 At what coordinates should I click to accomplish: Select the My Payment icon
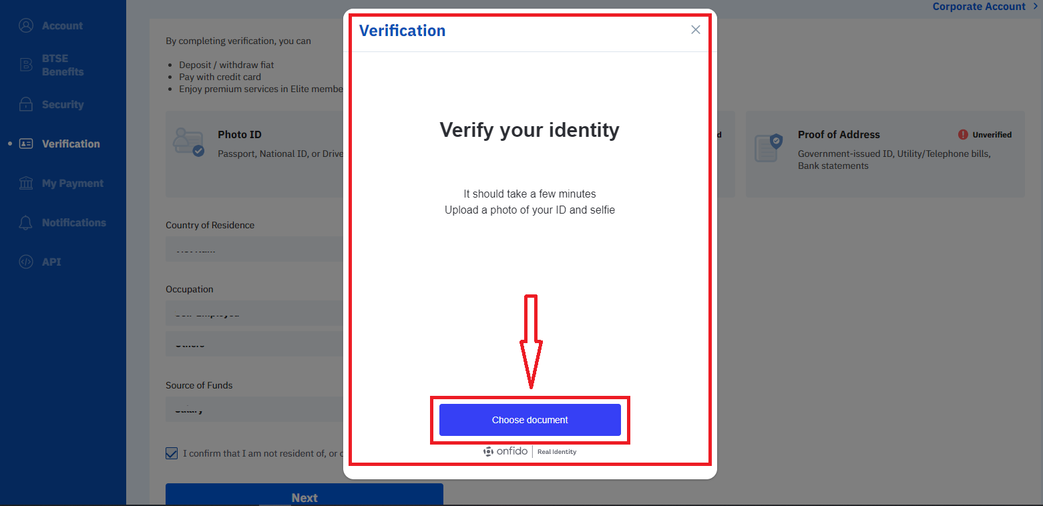[x=25, y=183]
